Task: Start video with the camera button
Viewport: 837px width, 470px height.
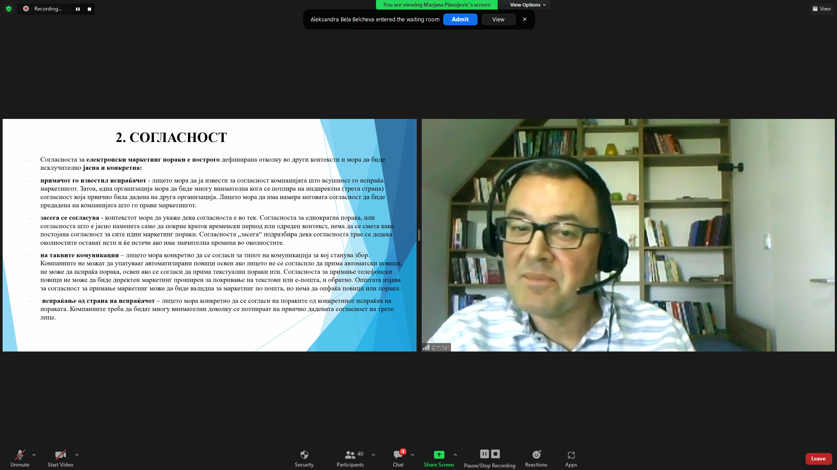Action: point(60,455)
